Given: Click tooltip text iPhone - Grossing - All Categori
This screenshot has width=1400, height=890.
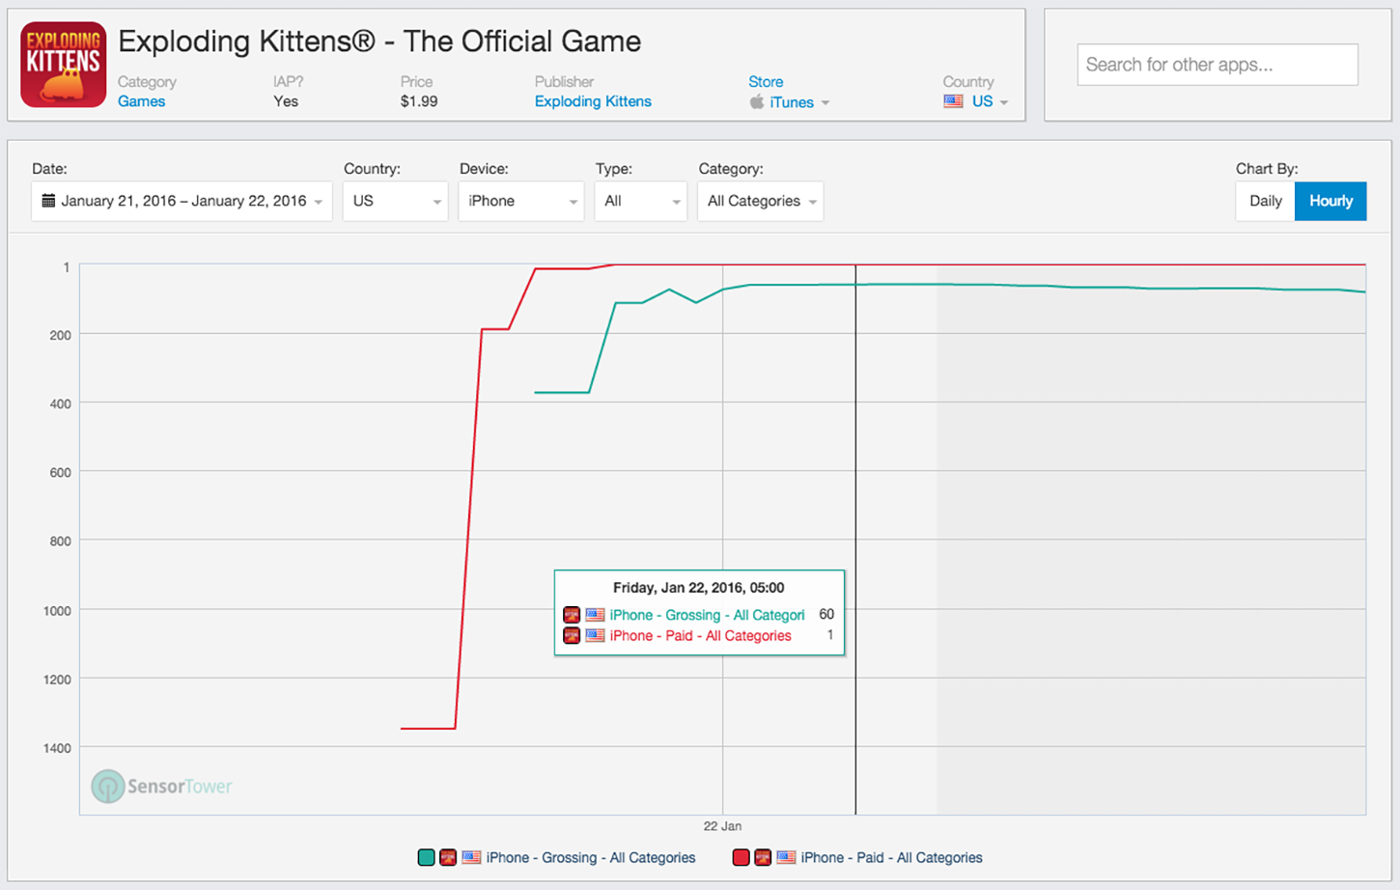Looking at the screenshot, I should 707,615.
